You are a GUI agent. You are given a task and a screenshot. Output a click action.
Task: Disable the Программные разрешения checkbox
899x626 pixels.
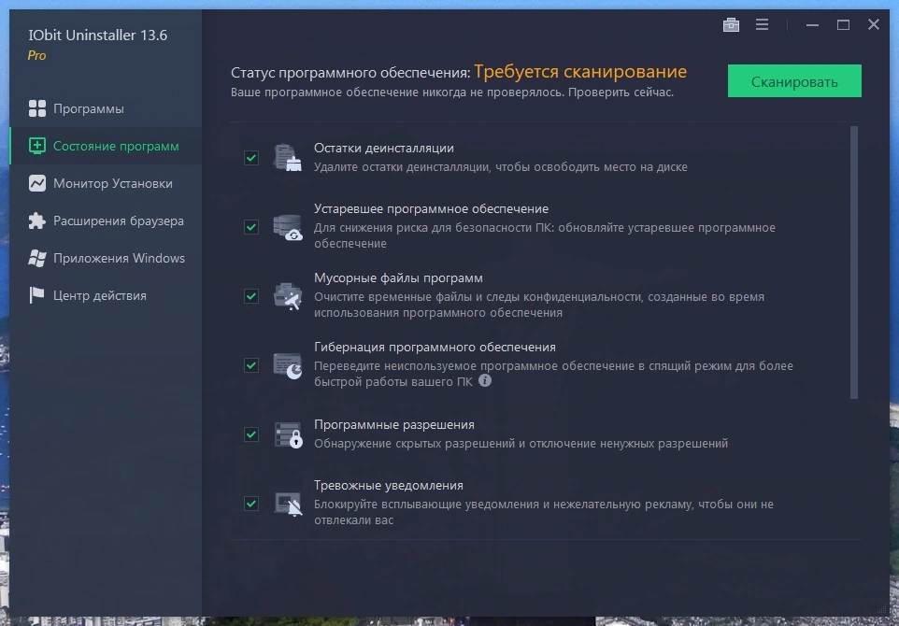tap(251, 434)
